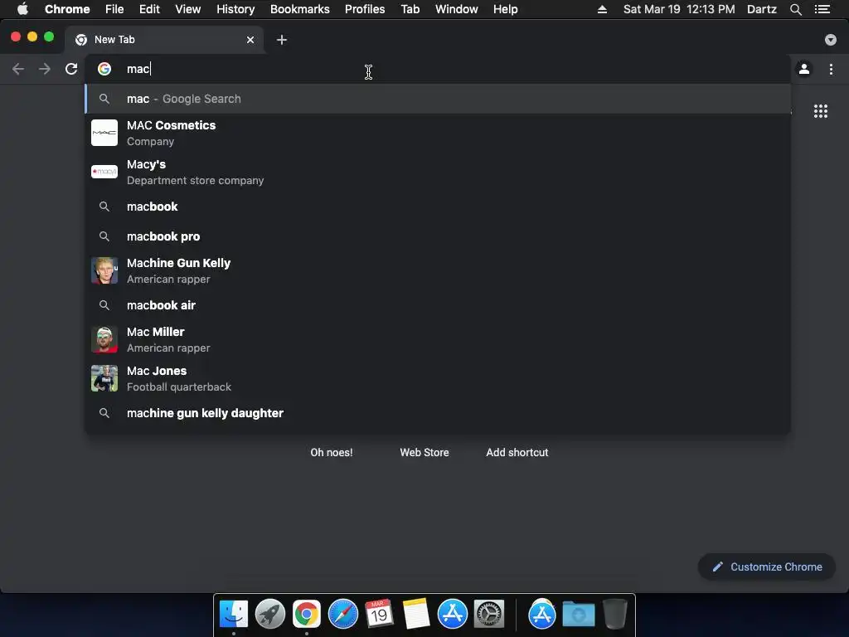Open App Store from the Dock
Viewport: 849px width, 637px height.
(452, 615)
